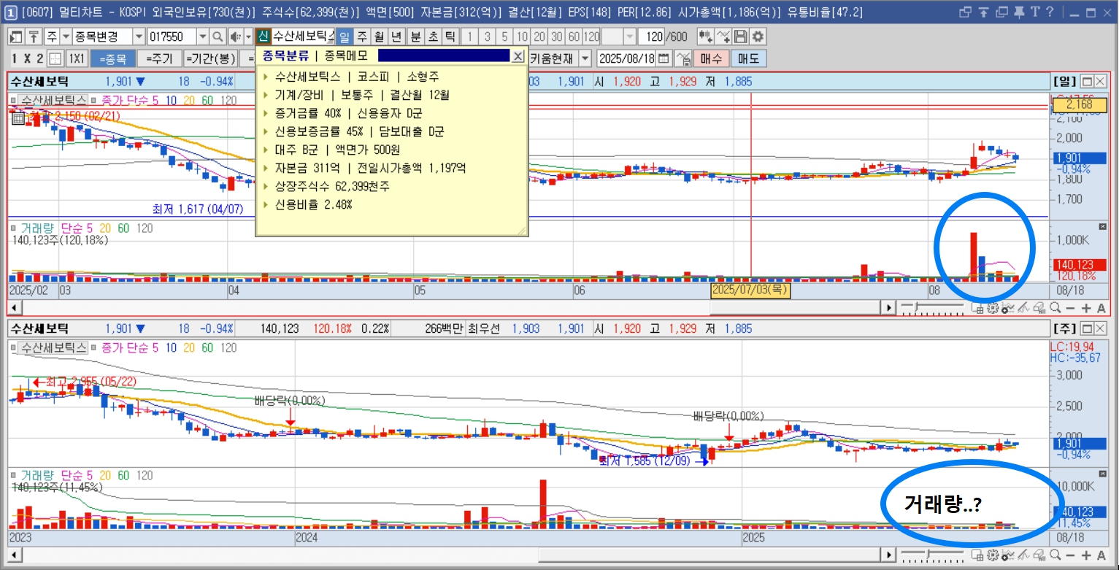Click 수산세보틱스 legend label in daily chart
The height and width of the screenshot is (570, 1119).
coord(53,100)
